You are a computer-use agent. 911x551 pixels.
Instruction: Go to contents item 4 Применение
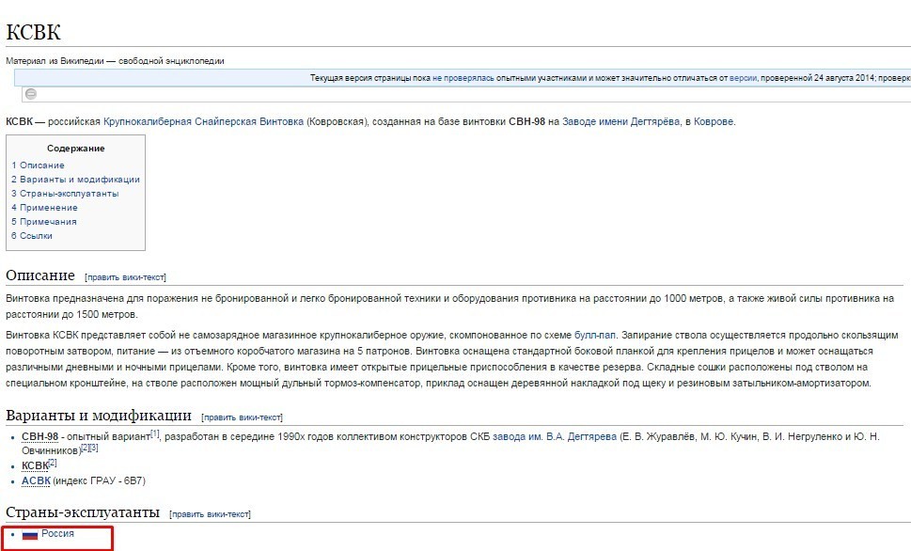tap(44, 208)
